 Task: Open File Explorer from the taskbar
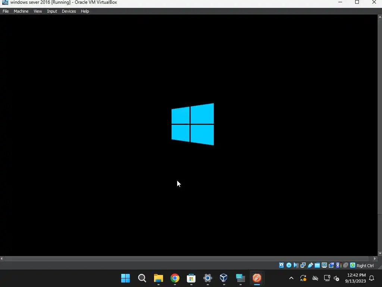(158, 278)
